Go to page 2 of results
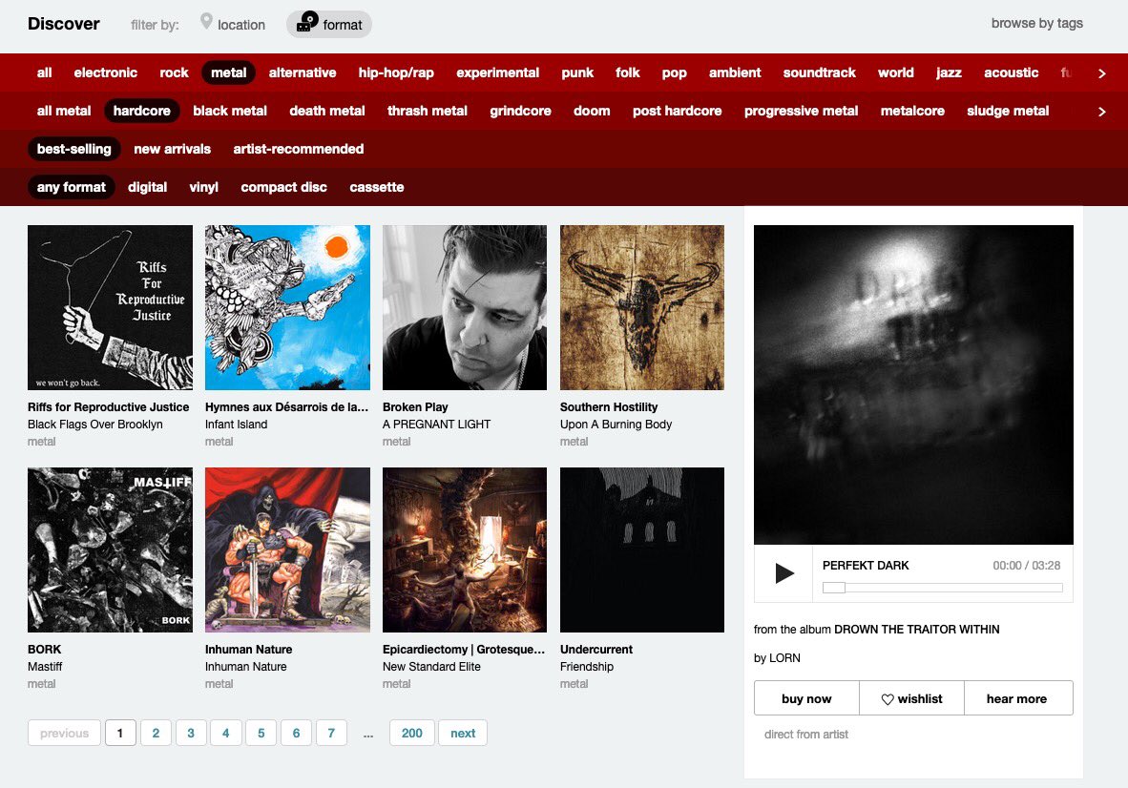1128x788 pixels. [156, 734]
